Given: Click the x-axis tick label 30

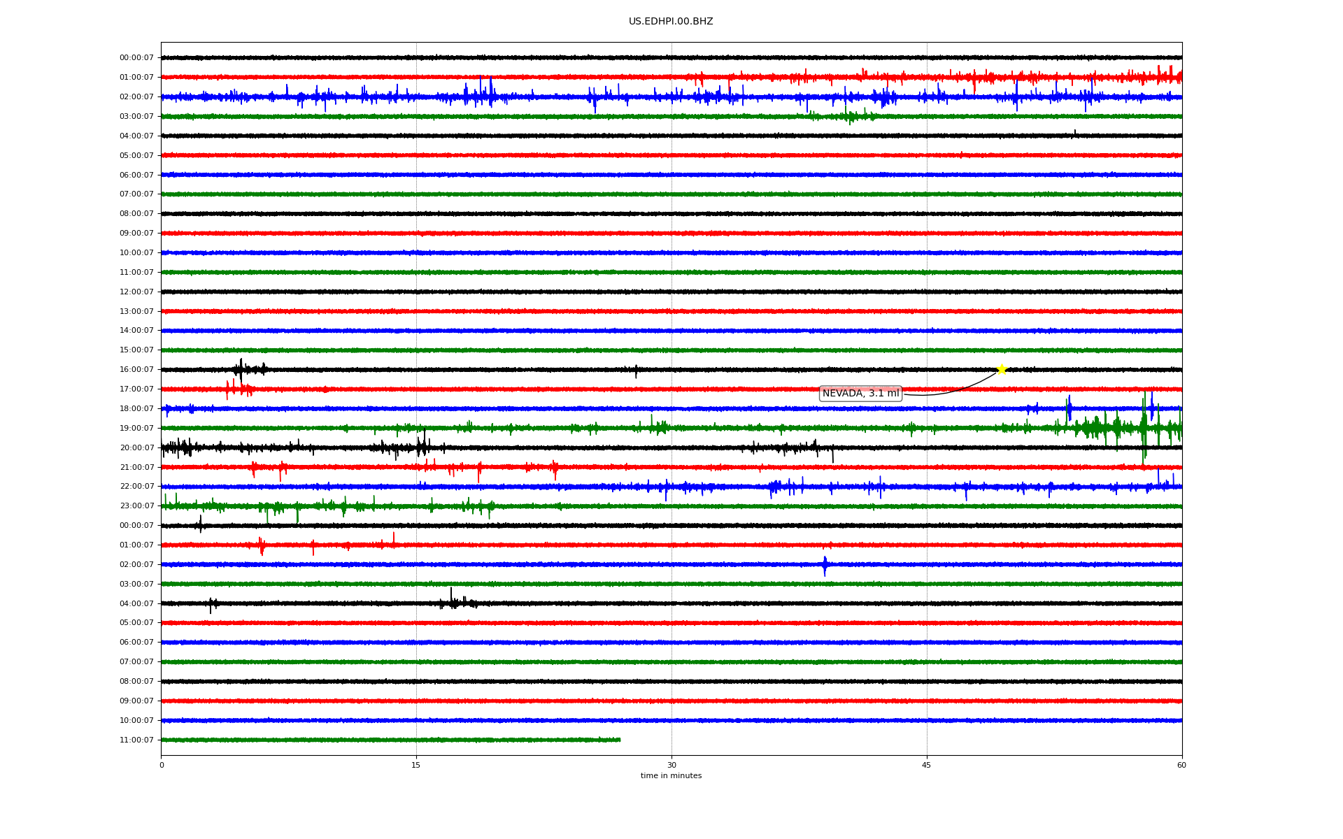Looking at the screenshot, I should [671, 765].
